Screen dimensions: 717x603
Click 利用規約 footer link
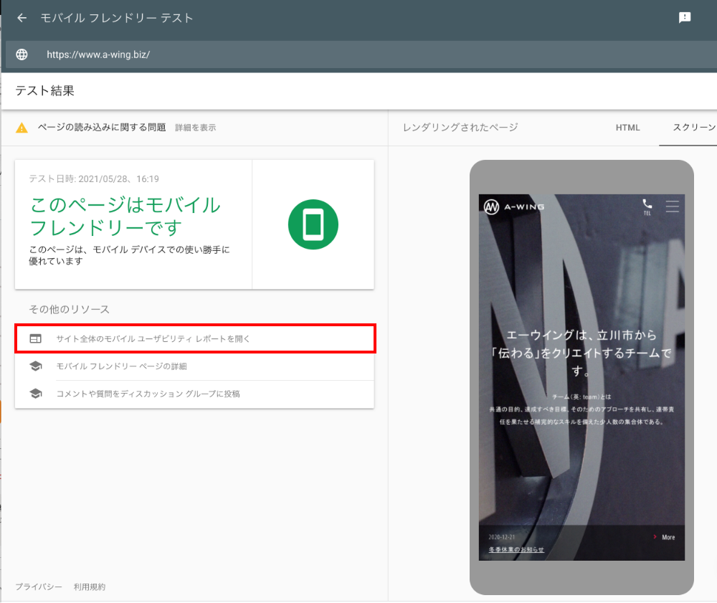tap(90, 587)
